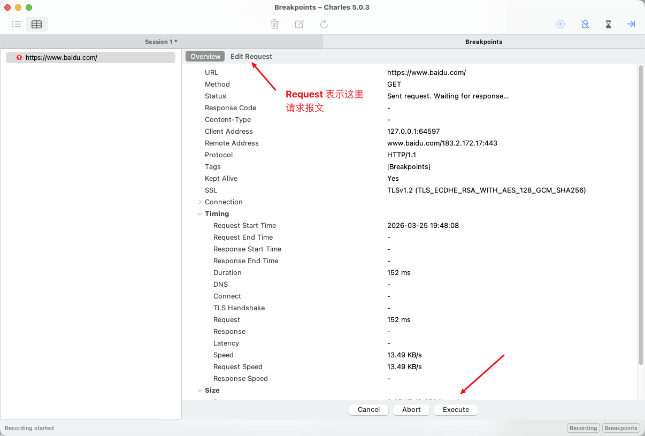Screen dimensions: 645x436
Task: Select the Session 1 tab
Action: (161, 42)
